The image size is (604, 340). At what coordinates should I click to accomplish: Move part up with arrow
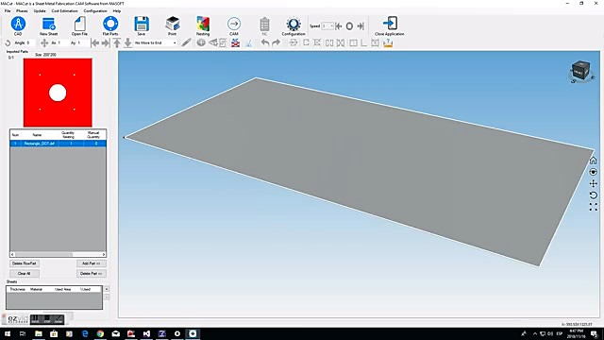click(117, 42)
